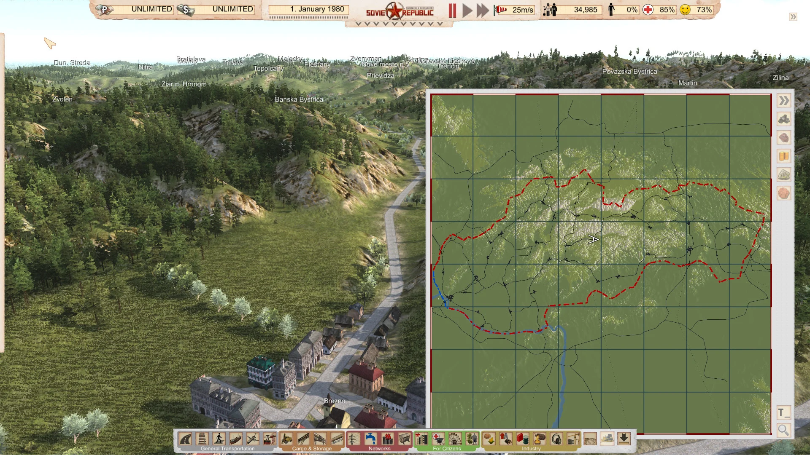Pause the game simulation
810x455 pixels.
pos(452,10)
